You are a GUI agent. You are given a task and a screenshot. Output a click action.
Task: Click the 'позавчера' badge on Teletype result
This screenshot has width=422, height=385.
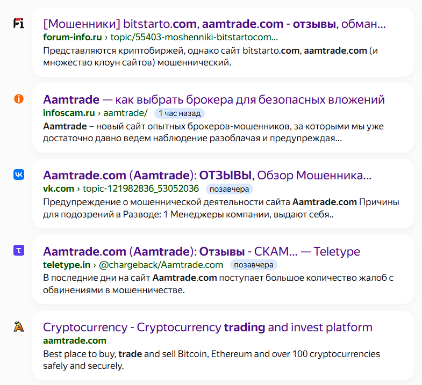pyautogui.click(x=253, y=265)
